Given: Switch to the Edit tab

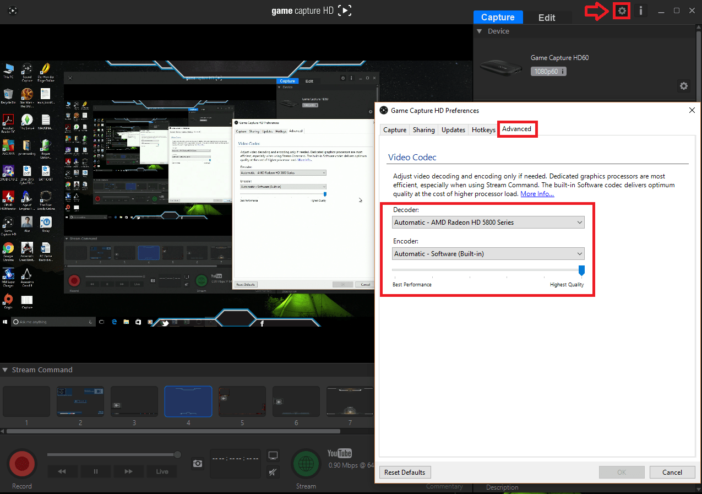Looking at the screenshot, I should click(547, 17).
